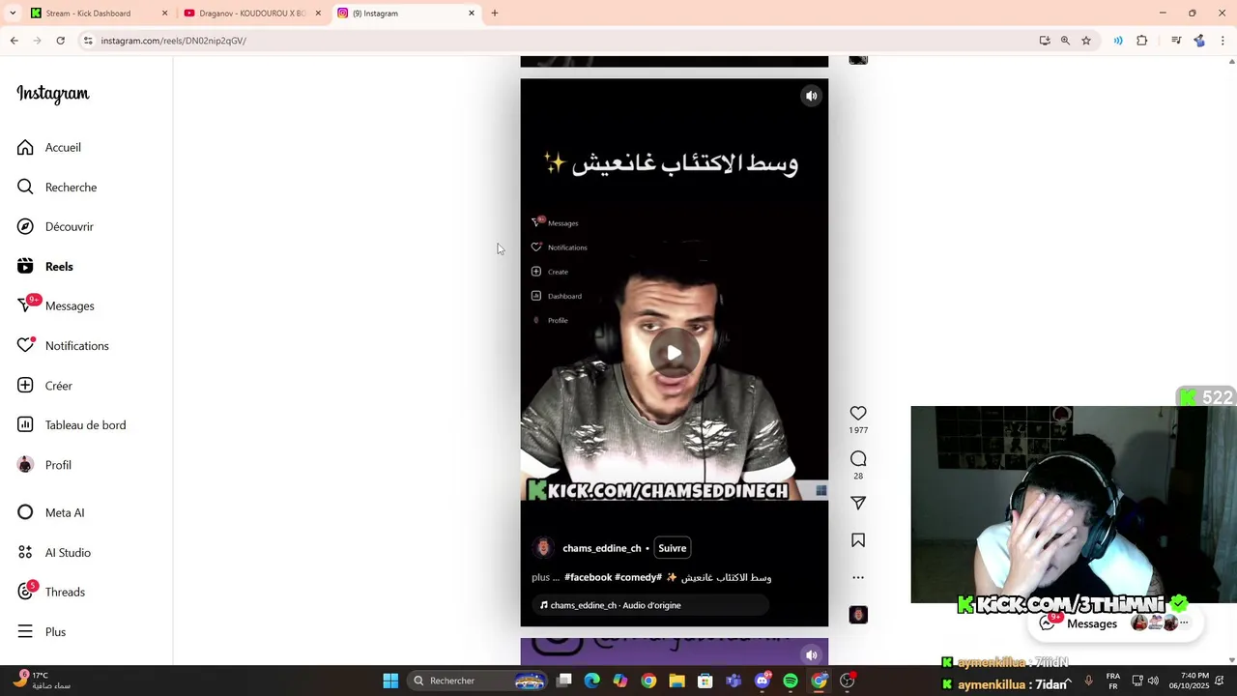This screenshot has height=696, width=1237.
Task: Close the Instagram browser tab
Action: coord(472,14)
